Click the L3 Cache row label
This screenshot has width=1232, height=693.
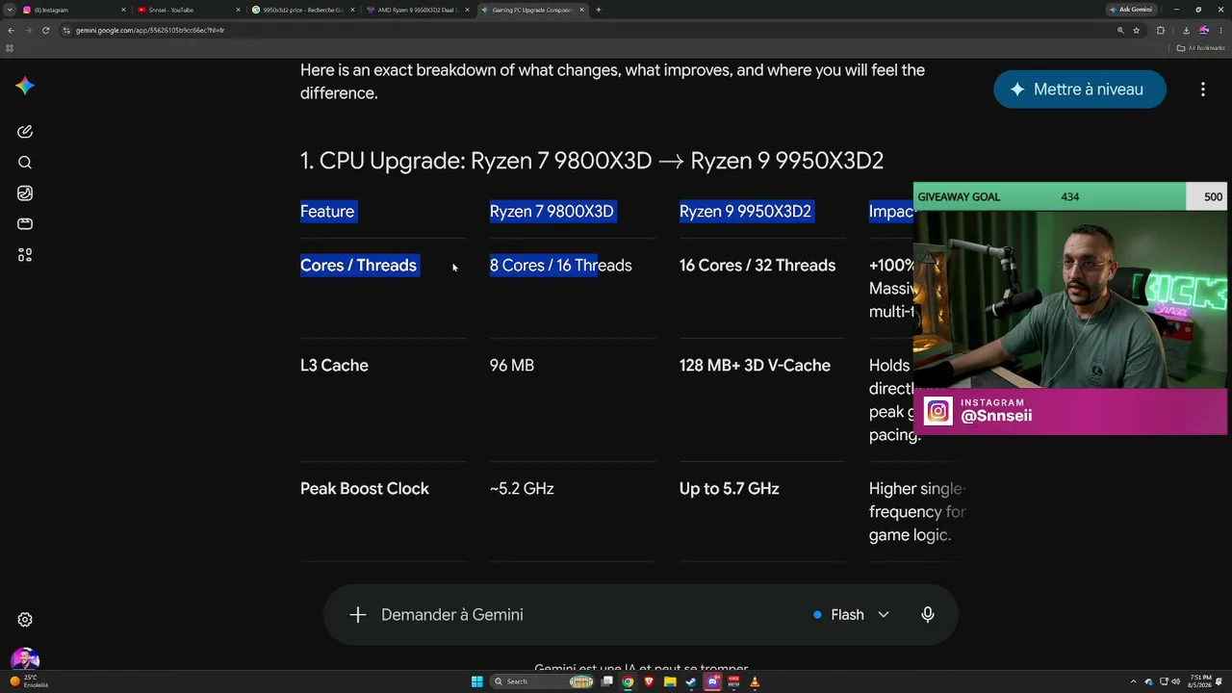[x=334, y=366]
